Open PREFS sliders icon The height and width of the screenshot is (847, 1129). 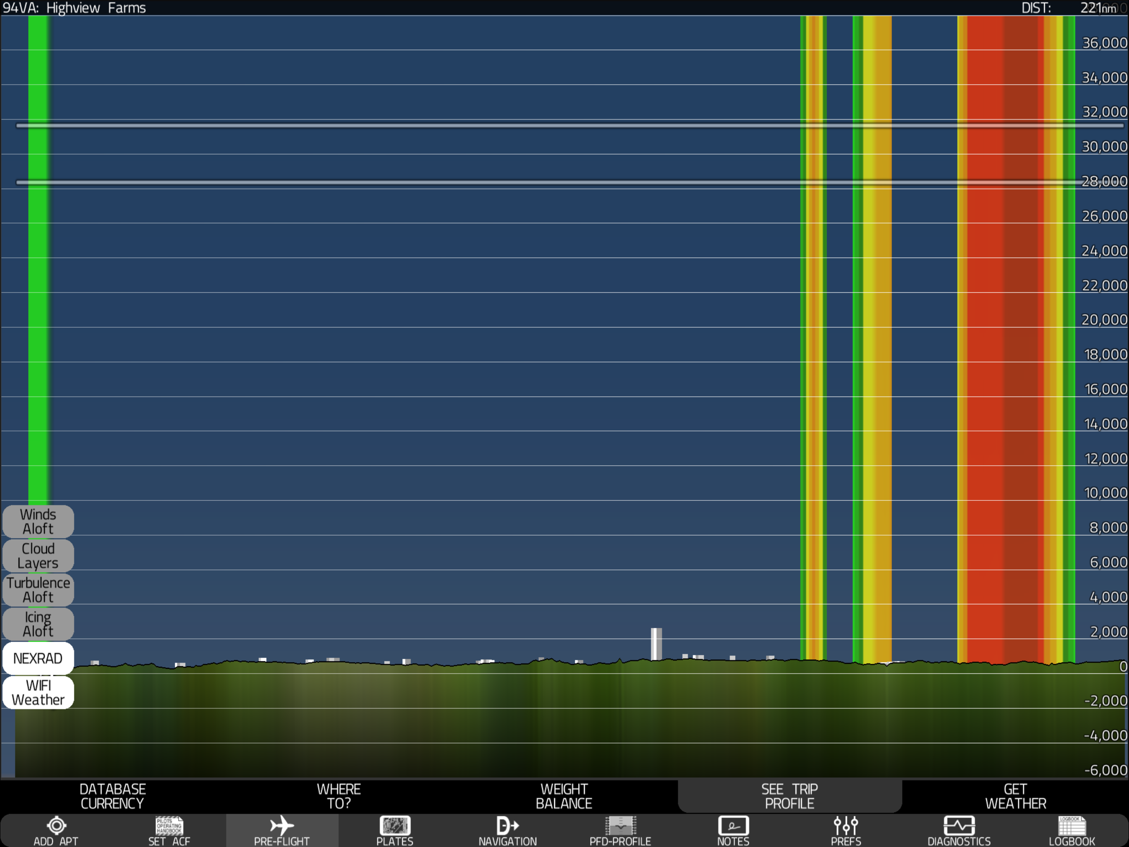coord(846,825)
